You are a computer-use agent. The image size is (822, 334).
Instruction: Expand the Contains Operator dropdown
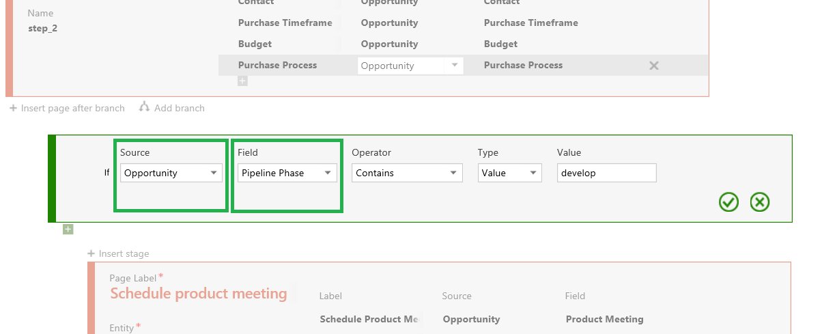pyautogui.click(x=407, y=173)
